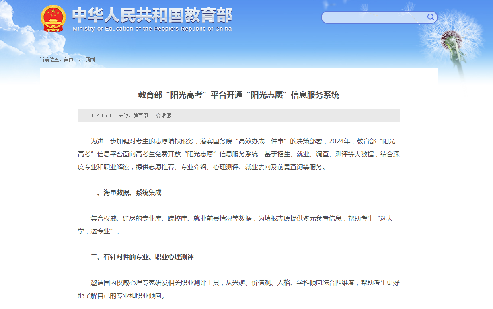493x309 pixels.
Task: Click the English Ministry of Education subtitle
Action: (x=152, y=29)
